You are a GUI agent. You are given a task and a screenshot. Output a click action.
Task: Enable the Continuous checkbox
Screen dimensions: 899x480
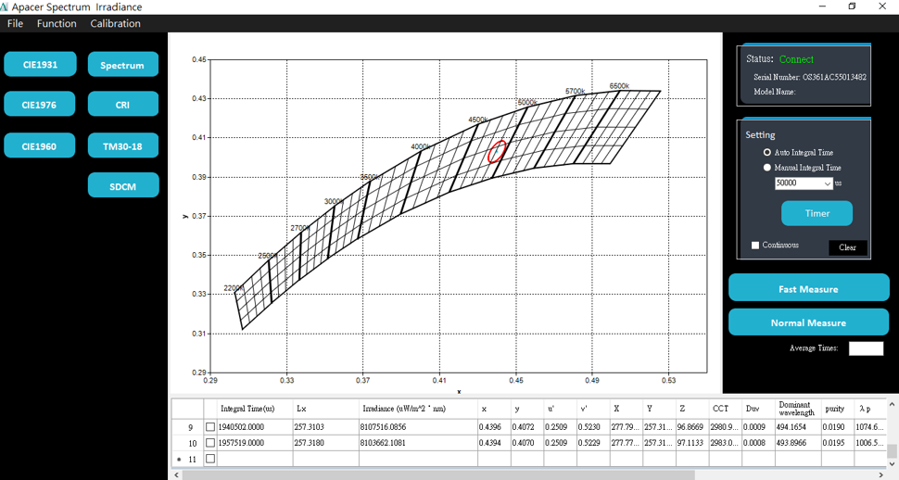[x=755, y=245]
